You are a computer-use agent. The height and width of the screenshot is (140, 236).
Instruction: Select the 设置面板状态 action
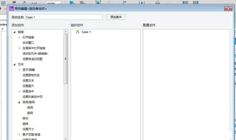(x=31, y=75)
